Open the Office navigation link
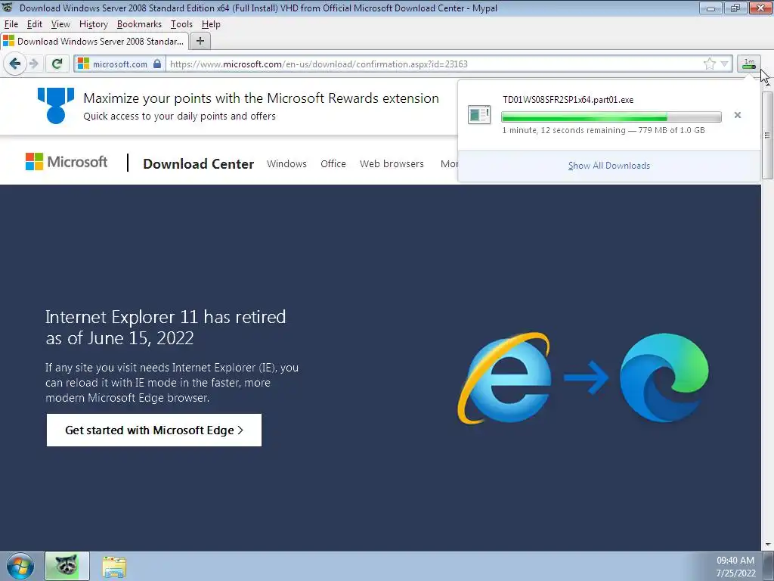 point(333,163)
